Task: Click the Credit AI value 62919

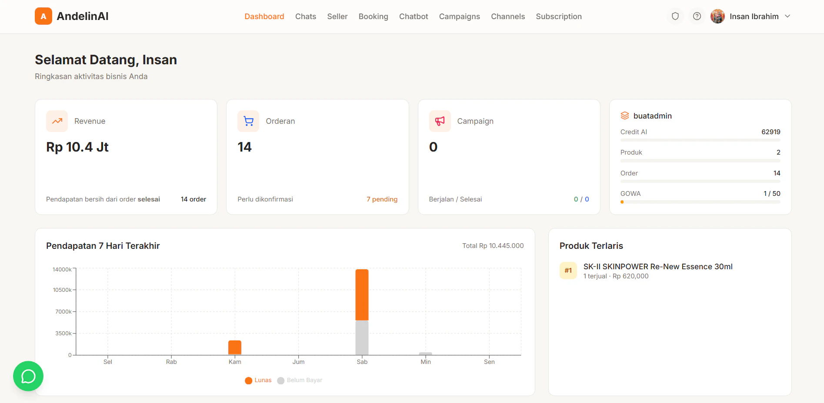Action: point(771,132)
